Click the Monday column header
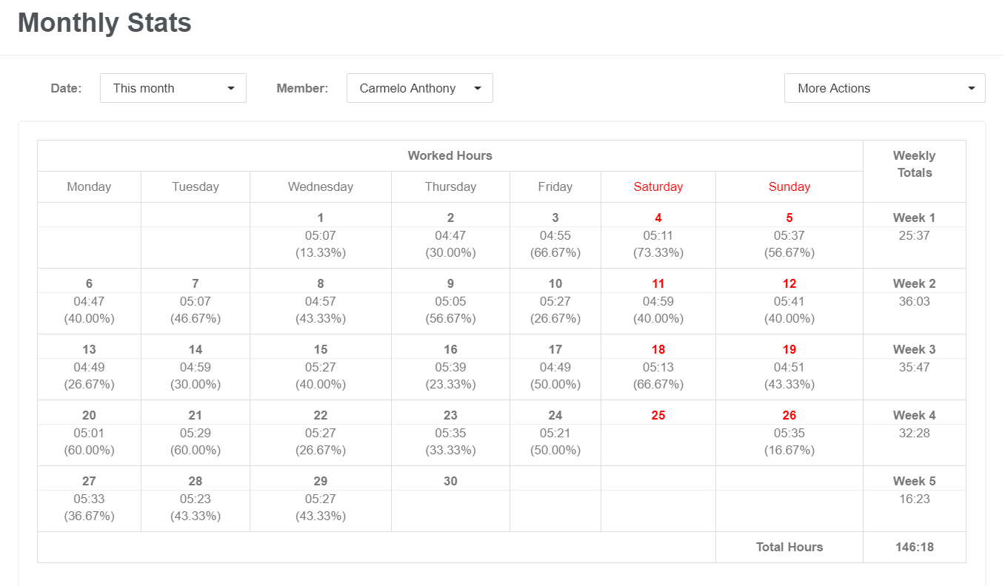The height and width of the screenshot is (586, 1005). (89, 186)
